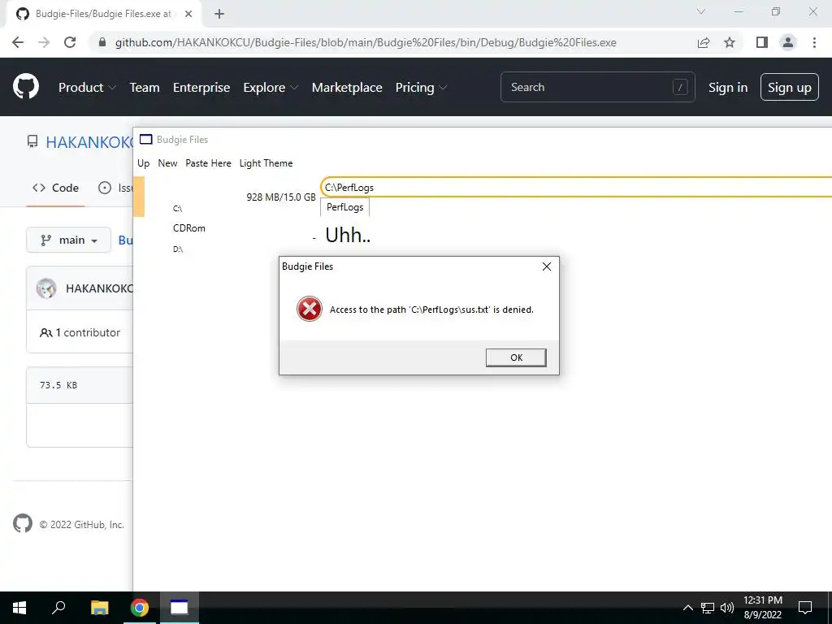This screenshot has width=832, height=624.
Task: Close the Budgie Files error dialog
Action: 547,266
